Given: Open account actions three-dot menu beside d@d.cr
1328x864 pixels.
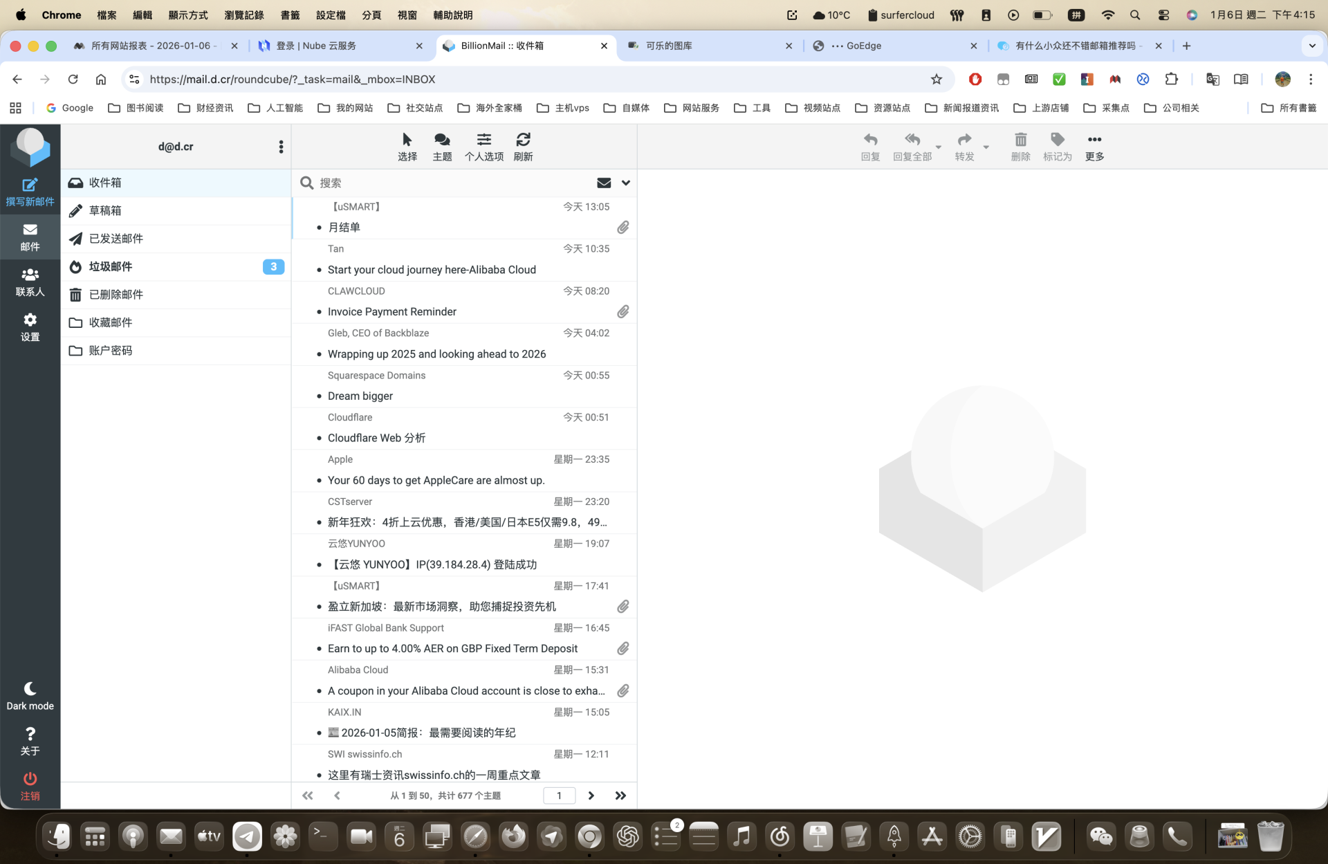Looking at the screenshot, I should click(x=281, y=147).
